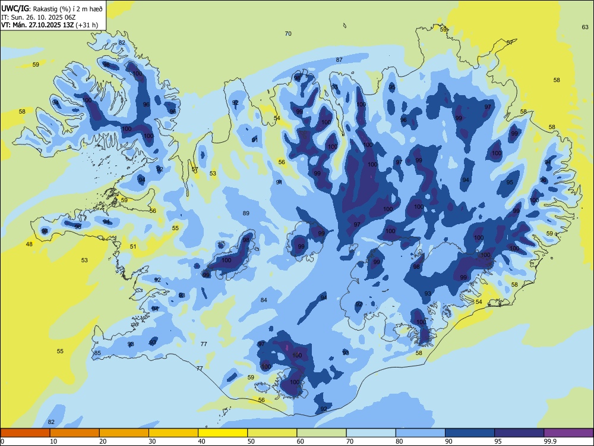Click the humidity value 51 on the map
Viewport: 594px width, 446px height.
(133, 247)
